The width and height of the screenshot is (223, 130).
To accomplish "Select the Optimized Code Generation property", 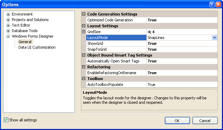I will coord(116,20).
